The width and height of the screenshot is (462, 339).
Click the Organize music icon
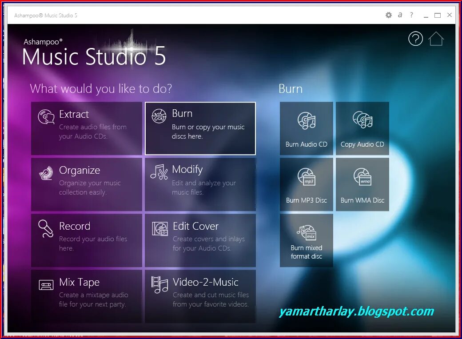(x=46, y=173)
